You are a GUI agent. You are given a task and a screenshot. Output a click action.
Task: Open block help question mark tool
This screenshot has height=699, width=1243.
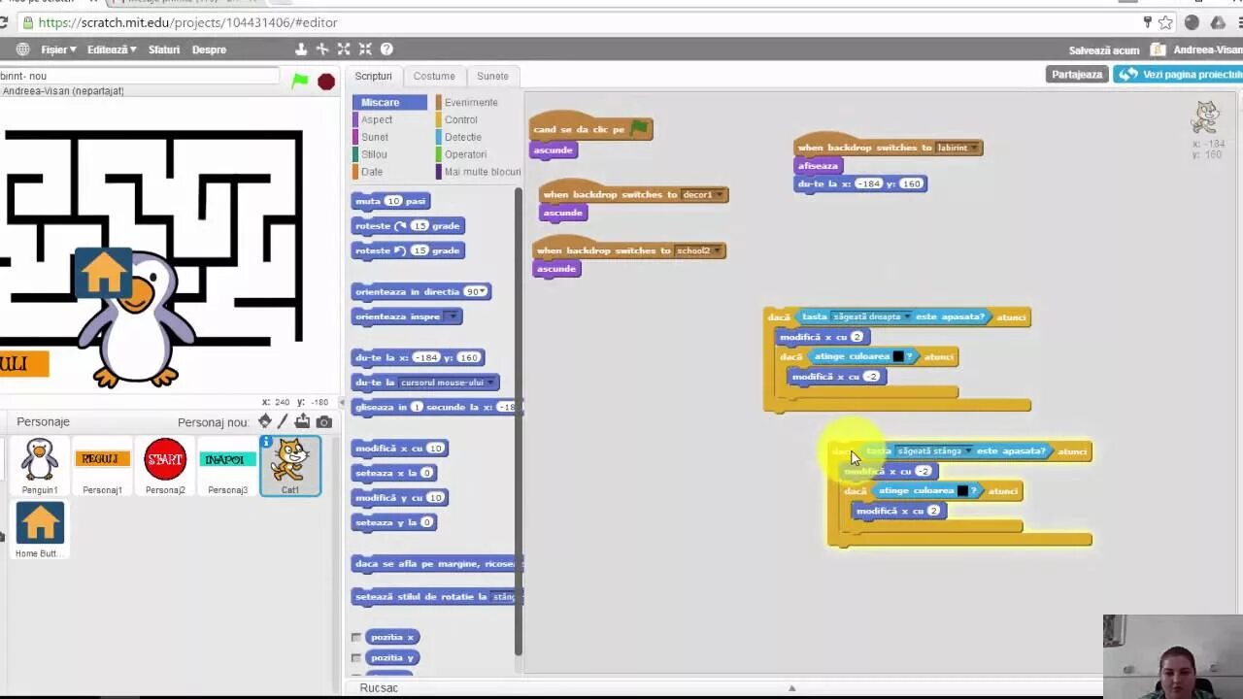[x=386, y=49]
